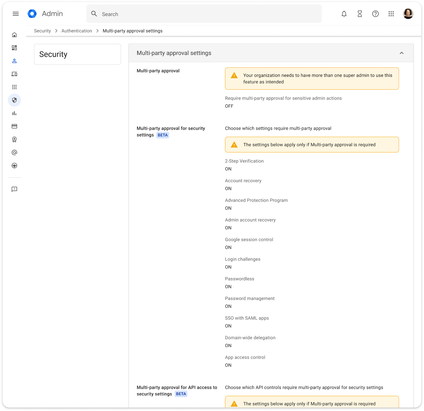Image resolution: width=424 pixels, height=411 pixels.
Task: Send feedback sidebar icon
Action: pyautogui.click(x=14, y=189)
